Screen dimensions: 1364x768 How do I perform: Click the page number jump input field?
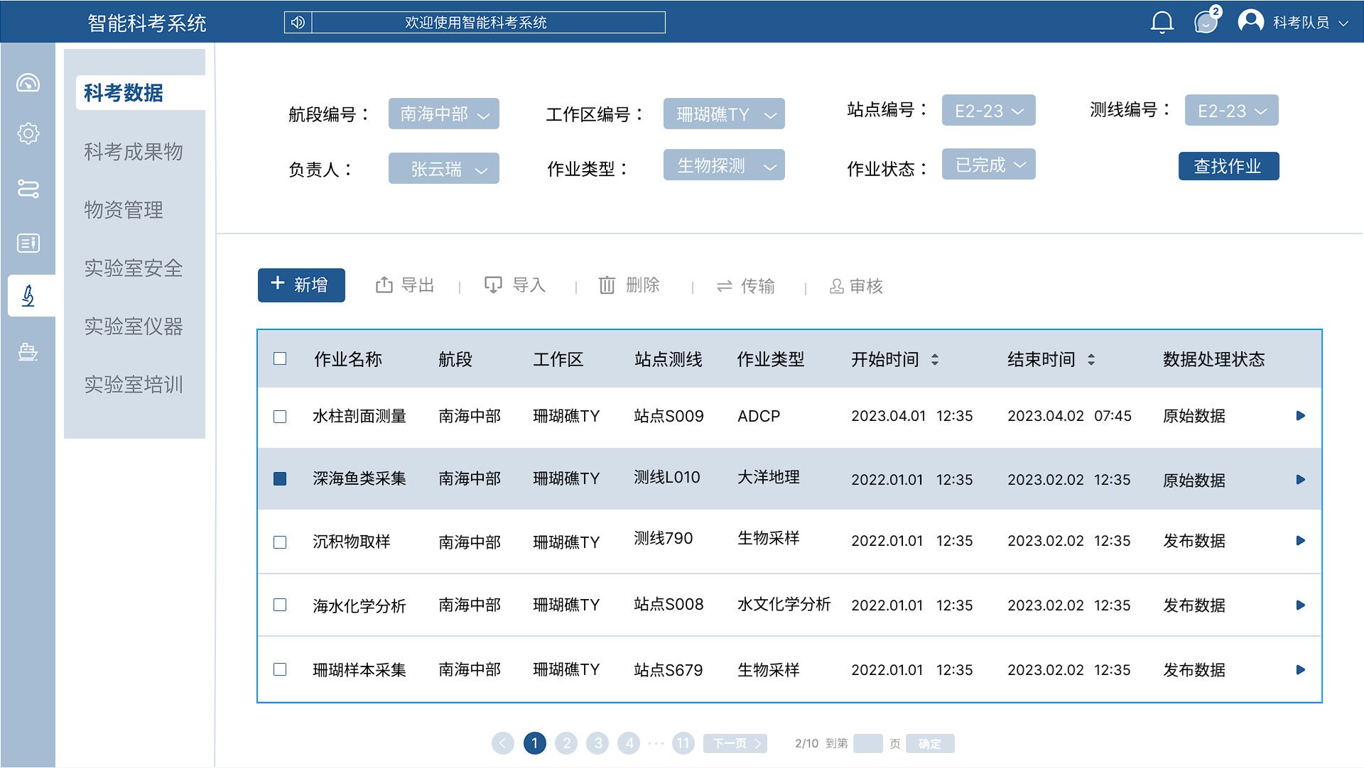click(867, 743)
